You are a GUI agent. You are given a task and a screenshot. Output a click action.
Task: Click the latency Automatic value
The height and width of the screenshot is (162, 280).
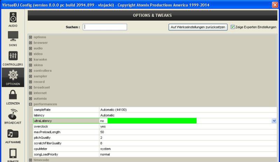(107, 115)
